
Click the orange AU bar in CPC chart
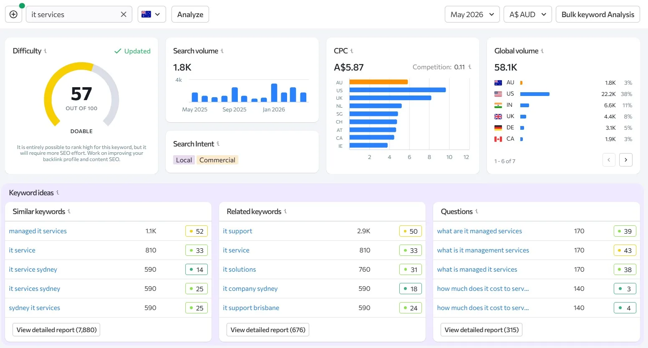coord(378,82)
